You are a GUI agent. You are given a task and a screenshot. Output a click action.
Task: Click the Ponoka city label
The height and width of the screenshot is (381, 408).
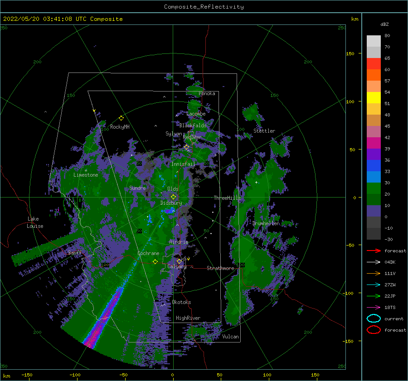207,93
